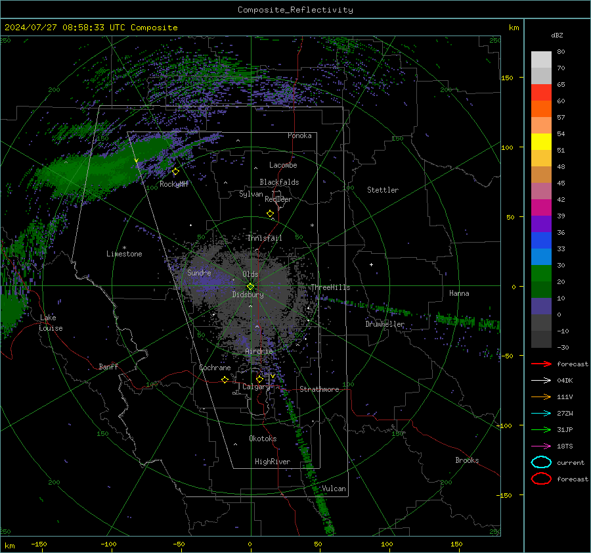The width and height of the screenshot is (591, 553).
Task: Click the 18TS legend label
Action: pyautogui.click(x=565, y=446)
